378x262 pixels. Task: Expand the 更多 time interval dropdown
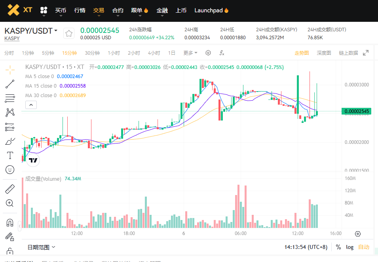pyautogui.click(x=190, y=53)
